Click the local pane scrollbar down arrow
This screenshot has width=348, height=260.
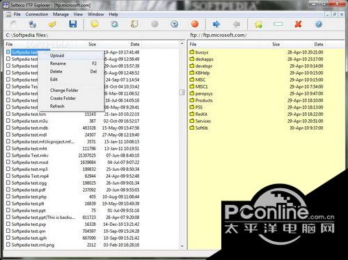(x=182, y=246)
